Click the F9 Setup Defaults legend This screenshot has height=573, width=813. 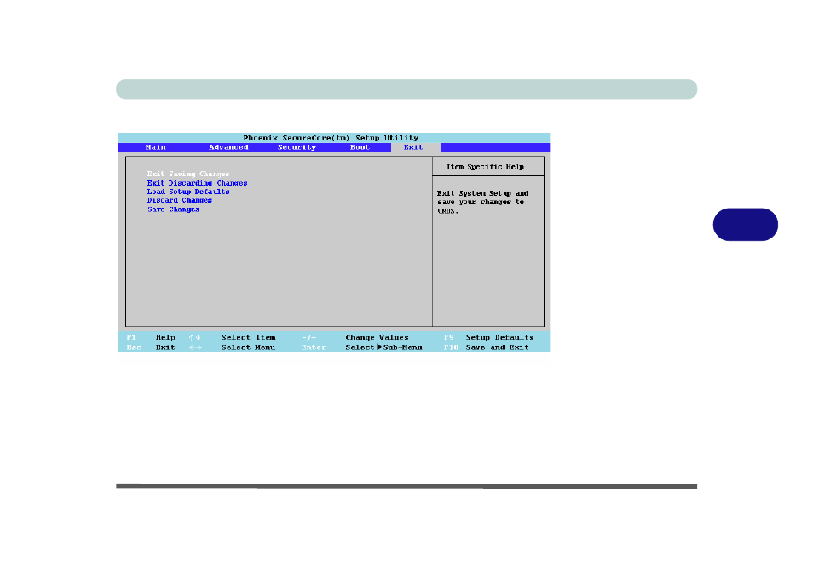[488, 337]
